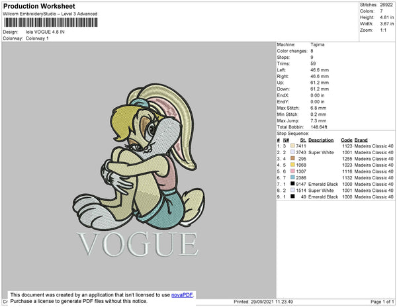Click the Min Stitch value 0.2 mm
Viewport: 397px width, 307px height.
click(x=318, y=114)
